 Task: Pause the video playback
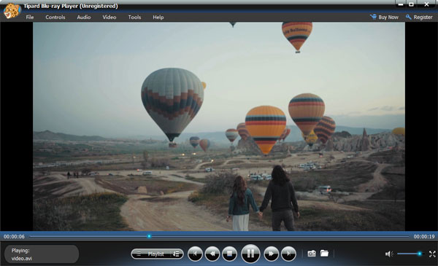250,254
